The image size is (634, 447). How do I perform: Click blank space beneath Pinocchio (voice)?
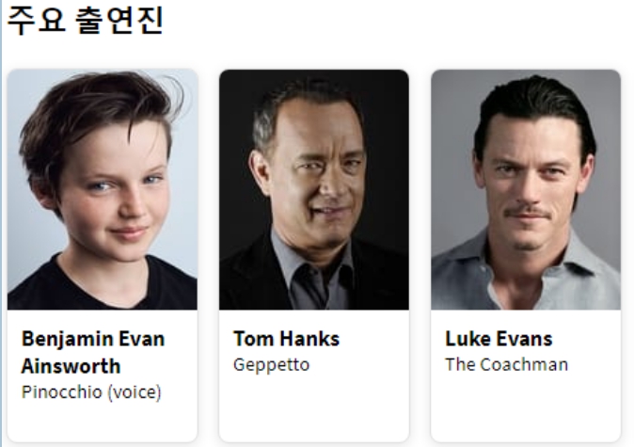pyautogui.click(x=103, y=422)
